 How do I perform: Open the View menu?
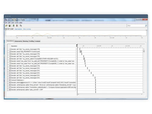click(13, 23)
